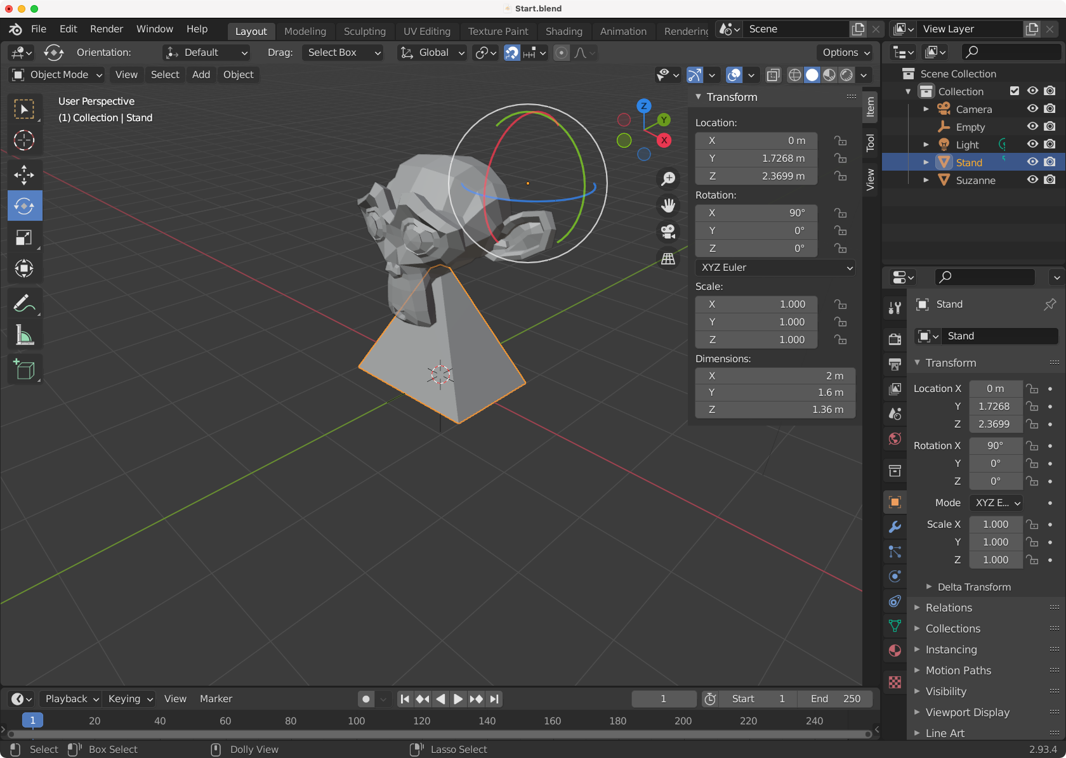Toggle the snapping magnet button

511,53
